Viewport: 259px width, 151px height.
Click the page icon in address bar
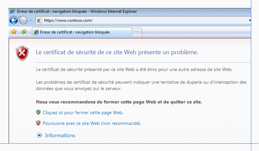click(40, 20)
